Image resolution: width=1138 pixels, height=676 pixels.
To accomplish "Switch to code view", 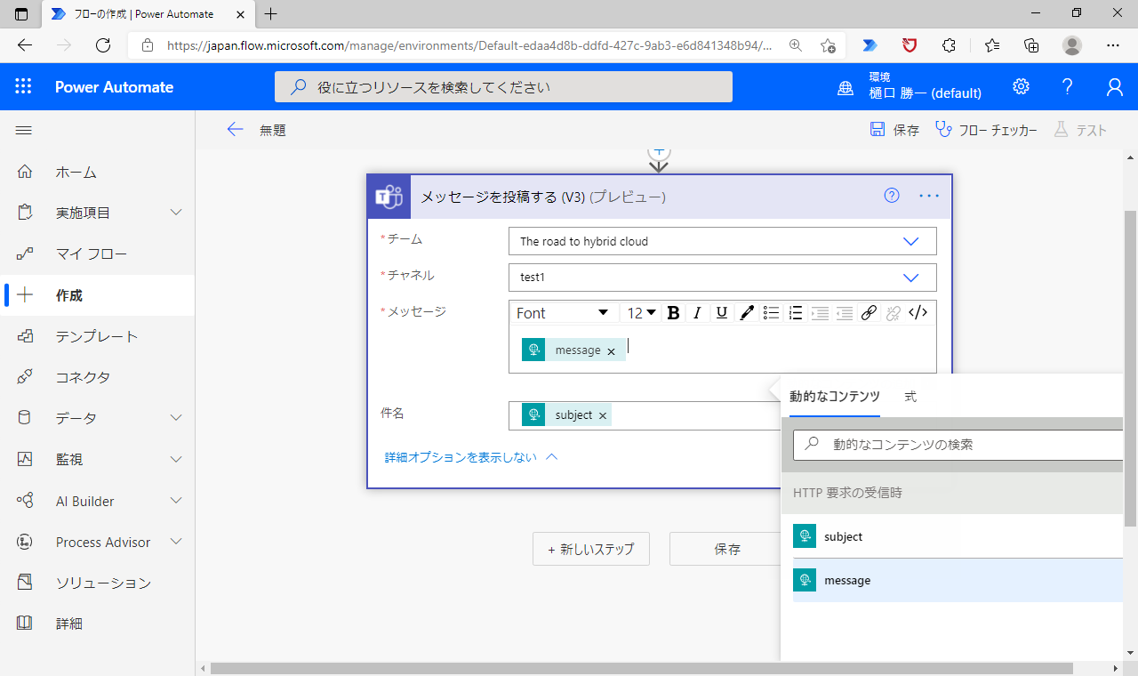I will (x=918, y=313).
